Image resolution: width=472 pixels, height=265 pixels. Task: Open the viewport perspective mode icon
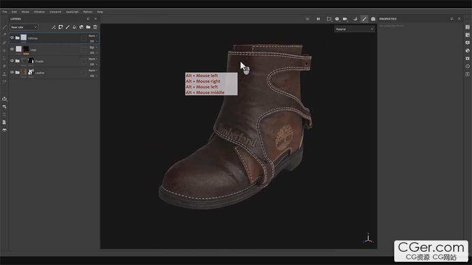click(x=329, y=19)
